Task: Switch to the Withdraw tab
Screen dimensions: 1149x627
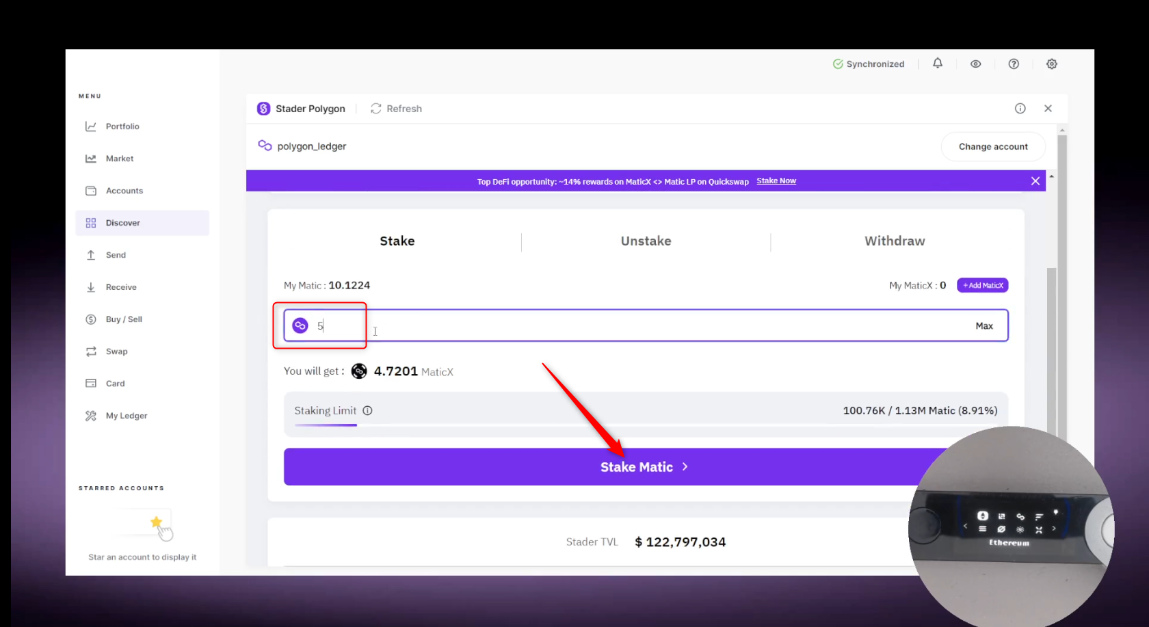Action: point(895,241)
